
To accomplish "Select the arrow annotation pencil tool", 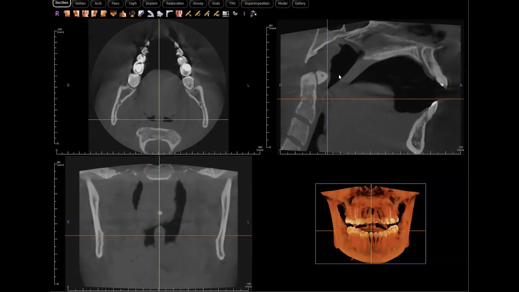I will click(188, 13).
